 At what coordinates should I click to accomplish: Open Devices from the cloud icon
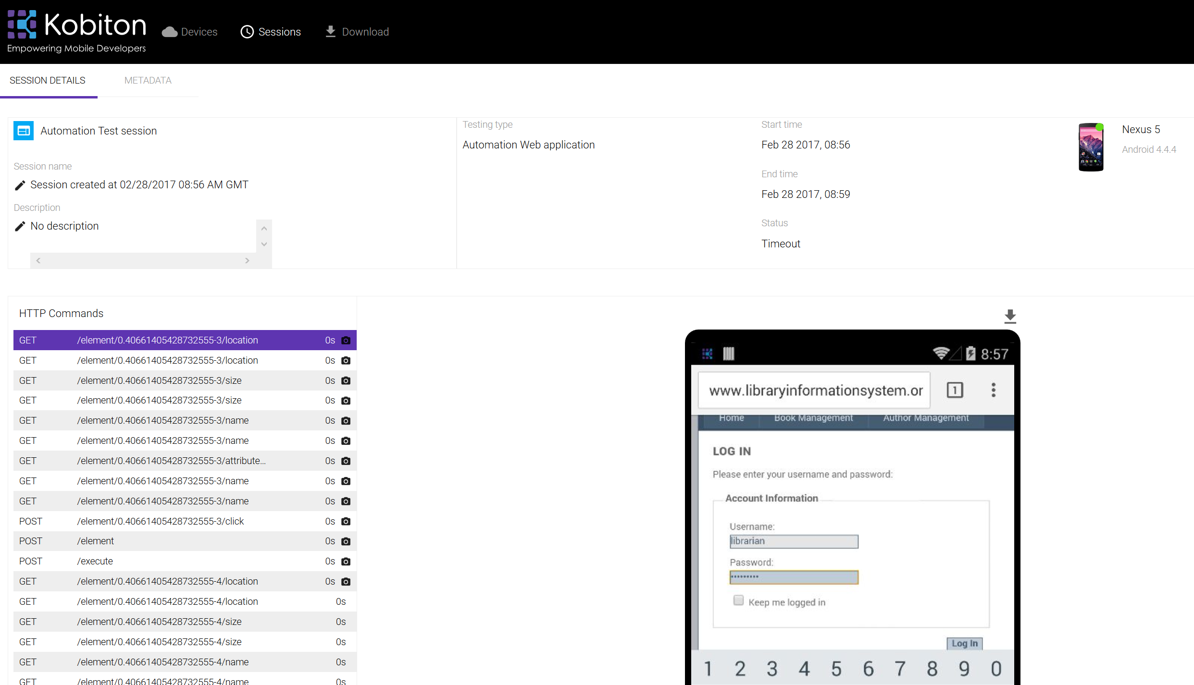pos(169,32)
